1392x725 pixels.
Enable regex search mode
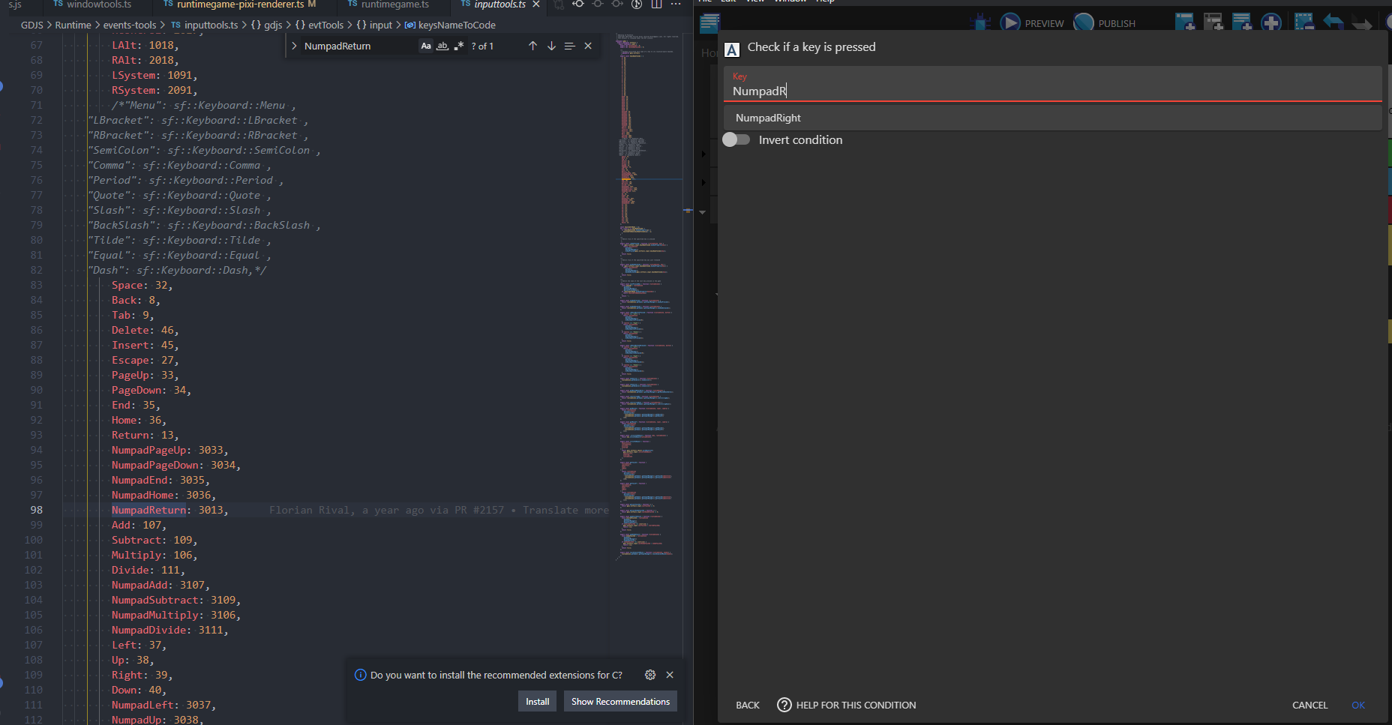(x=459, y=46)
